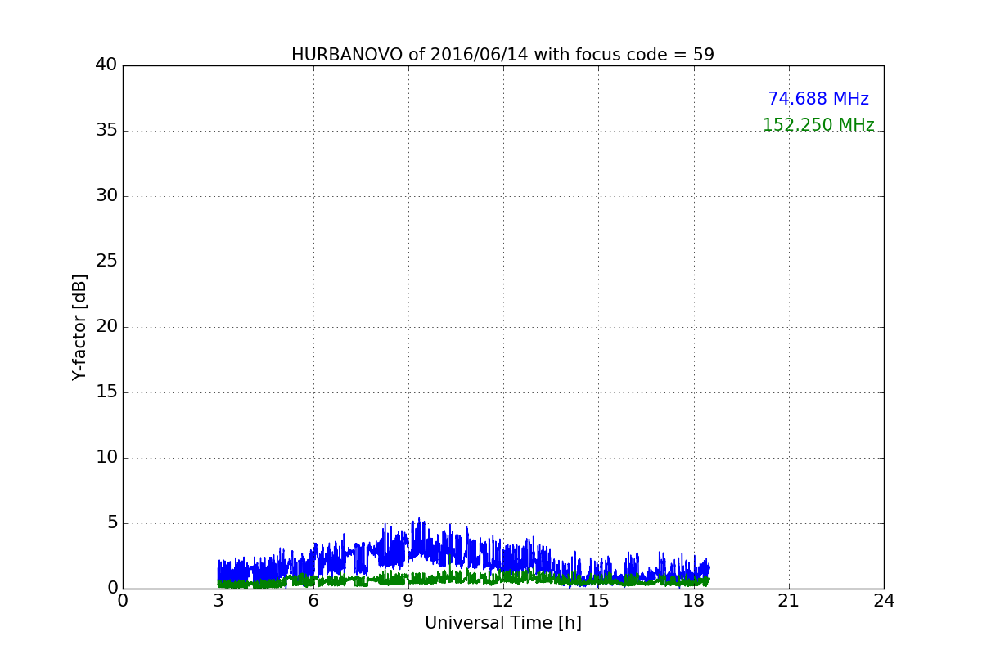Screen dimensions: 982x654
Task: Click y-axis tick label 15
Action: (106, 392)
